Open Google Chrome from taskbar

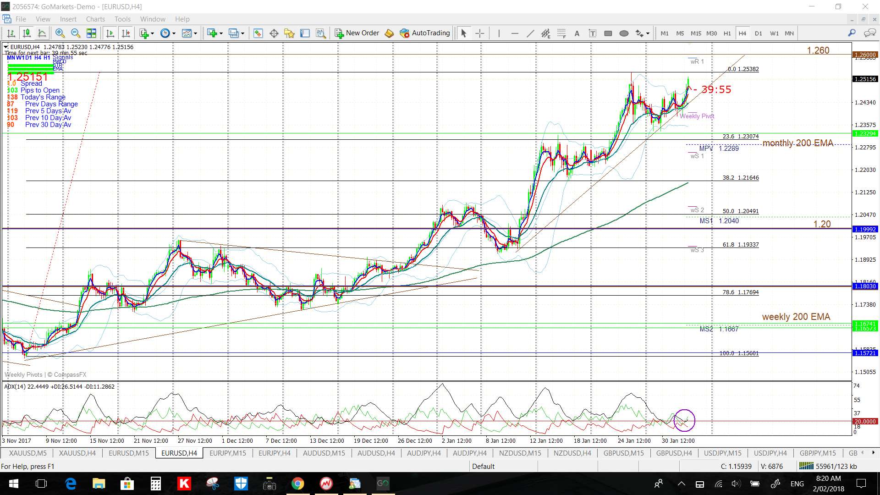[x=297, y=484]
